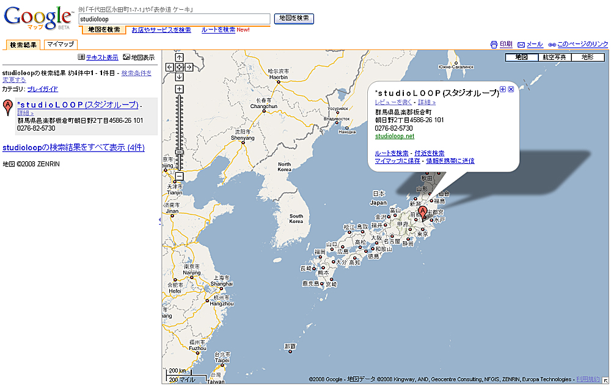The height and width of the screenshot is (386, 611).
Task: Open studioLOOP result title in left panel
Action: 78,105
